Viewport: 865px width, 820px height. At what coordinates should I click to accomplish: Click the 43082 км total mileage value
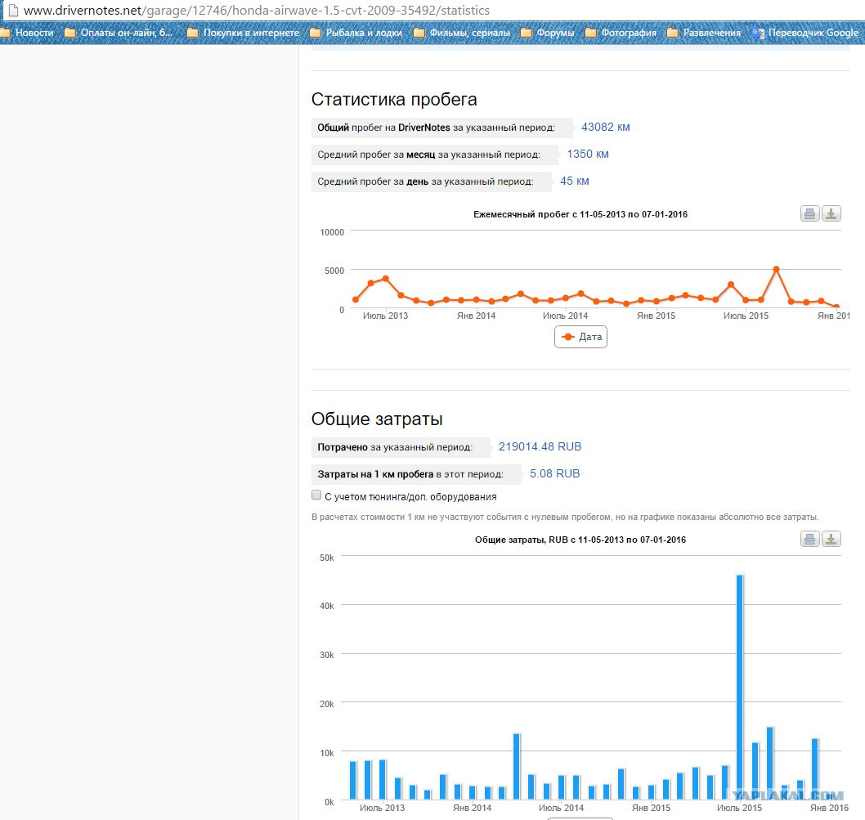coord(605,127)
